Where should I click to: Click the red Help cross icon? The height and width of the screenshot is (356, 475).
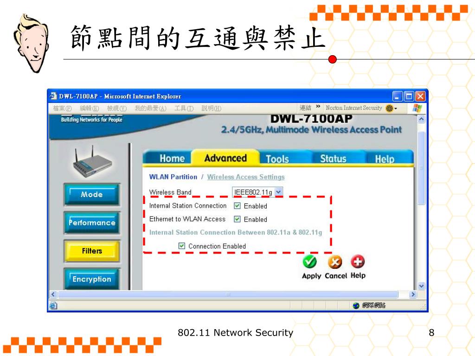click(358, 261)
